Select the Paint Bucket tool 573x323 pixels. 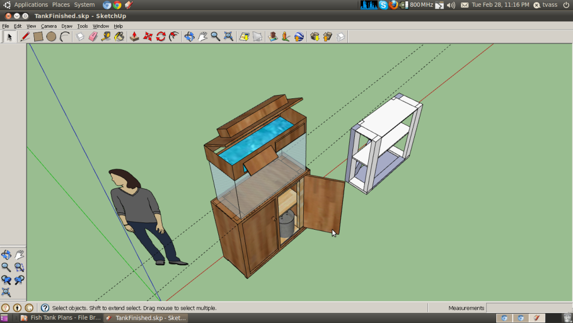[119, 36]
